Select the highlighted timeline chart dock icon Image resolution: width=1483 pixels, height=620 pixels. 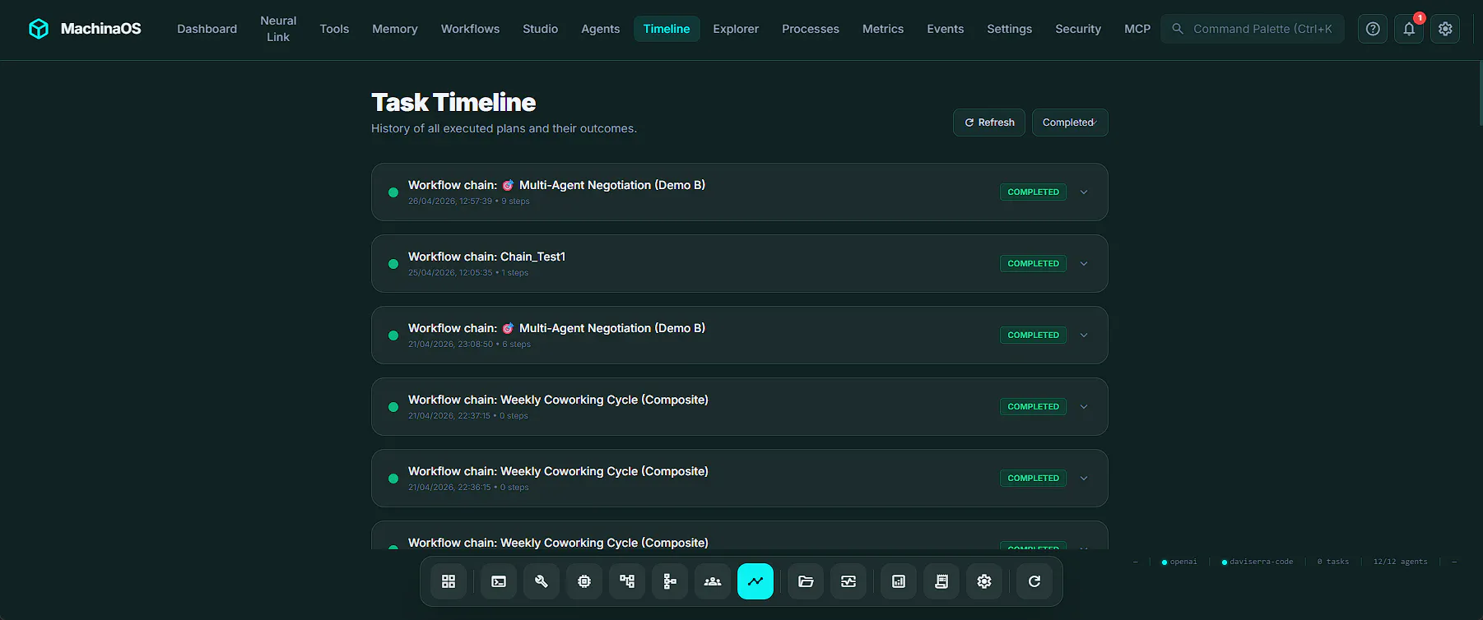[x=755, y=581]
